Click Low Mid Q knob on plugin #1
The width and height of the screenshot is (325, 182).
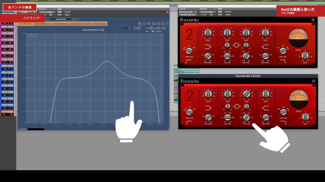(228, 106)
